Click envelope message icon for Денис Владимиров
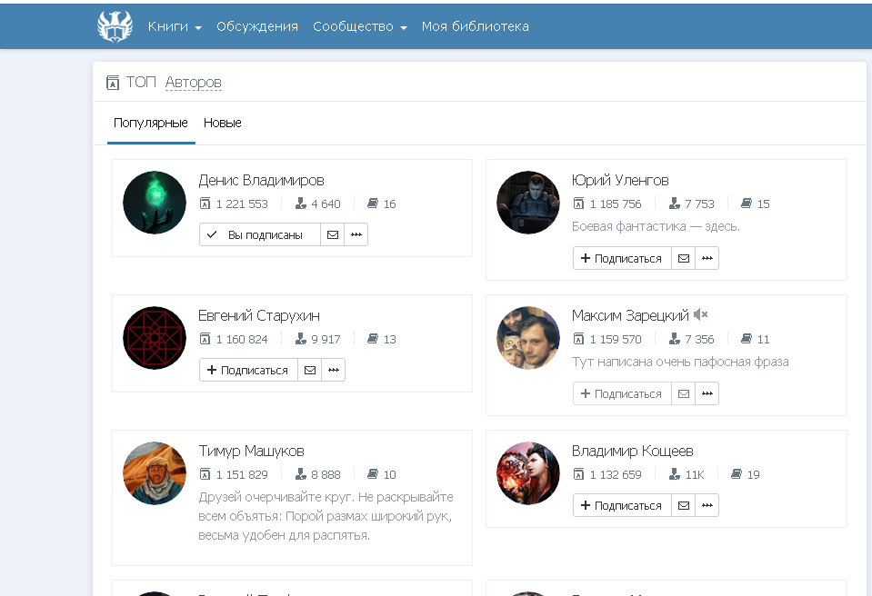872x596 pixels. (332, 234)
